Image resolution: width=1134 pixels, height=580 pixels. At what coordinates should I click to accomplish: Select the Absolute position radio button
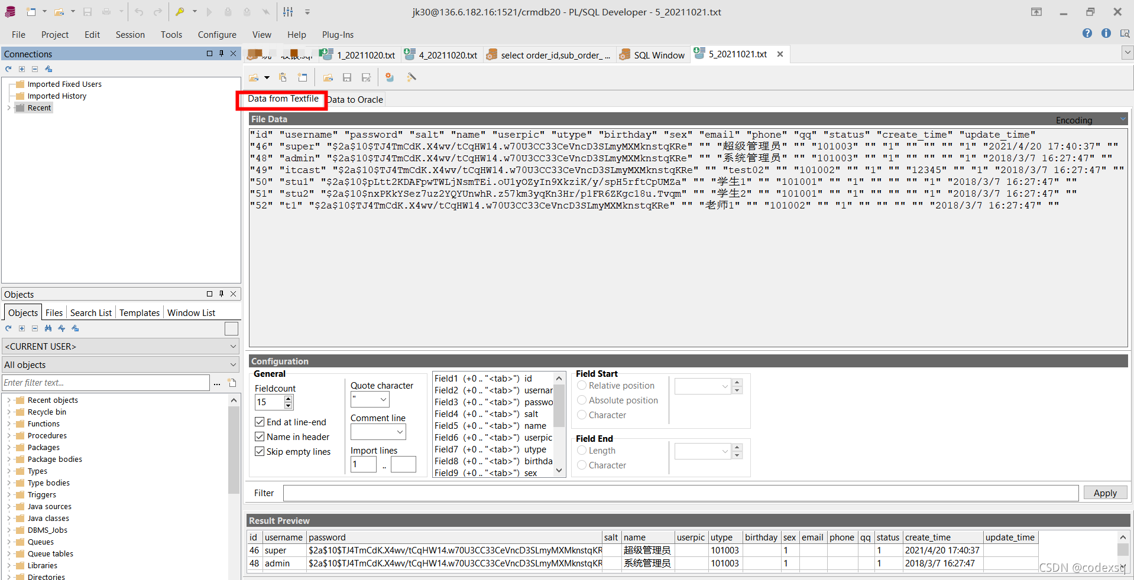(x=582, y=400)
